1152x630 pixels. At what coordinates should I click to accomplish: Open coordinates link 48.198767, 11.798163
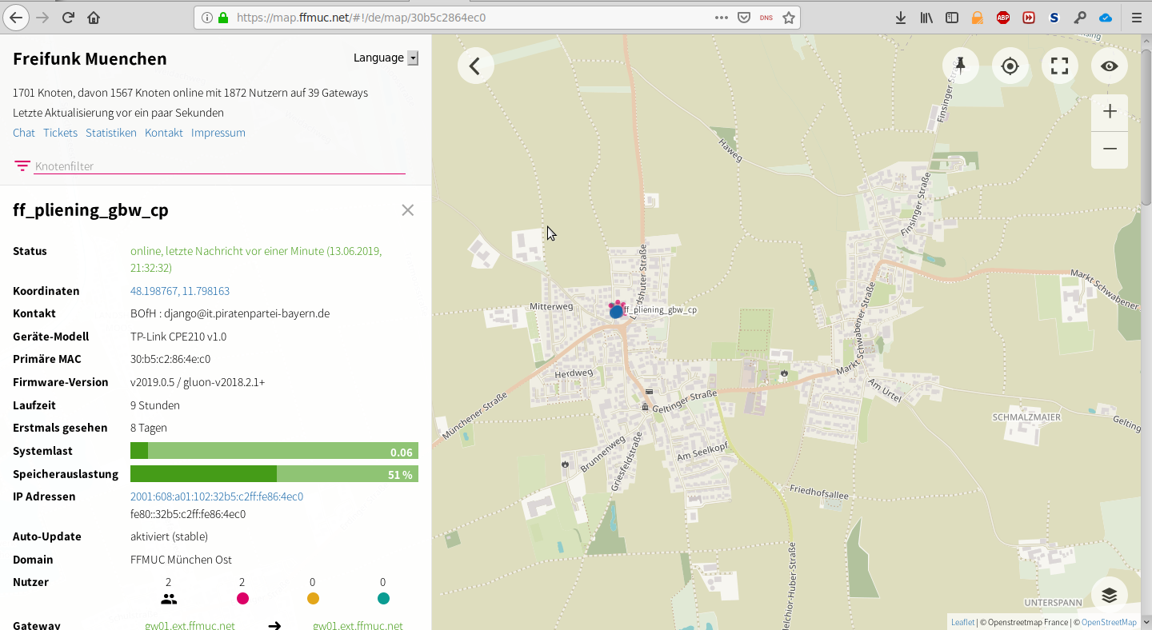pyautogui.click(x=180, y=291)
